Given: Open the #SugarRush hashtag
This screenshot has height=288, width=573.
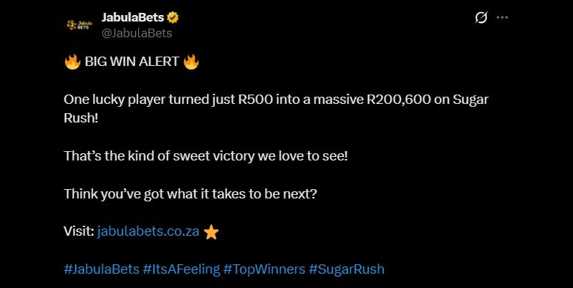Looking at the screenshot, I should [347, 269].
